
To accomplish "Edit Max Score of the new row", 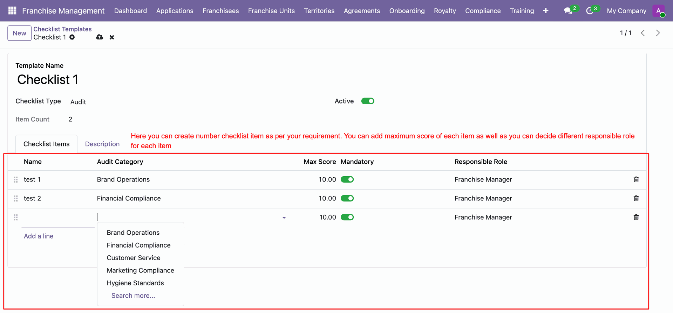I will 328,217.
